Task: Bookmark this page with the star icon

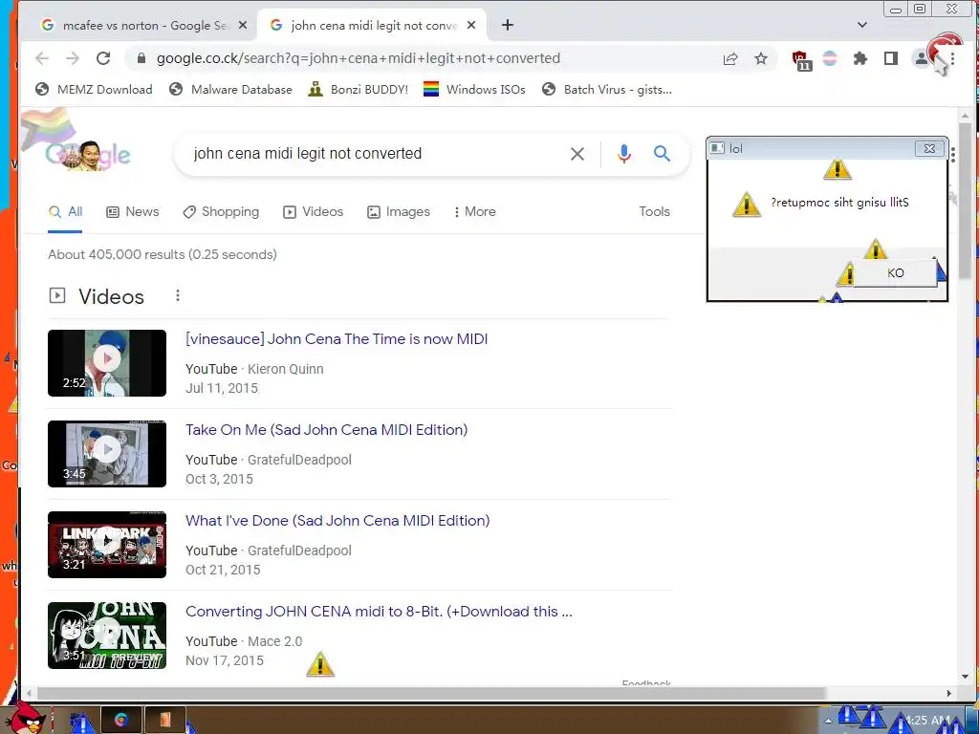Action: pyautogui.click(x=760, y=58)
